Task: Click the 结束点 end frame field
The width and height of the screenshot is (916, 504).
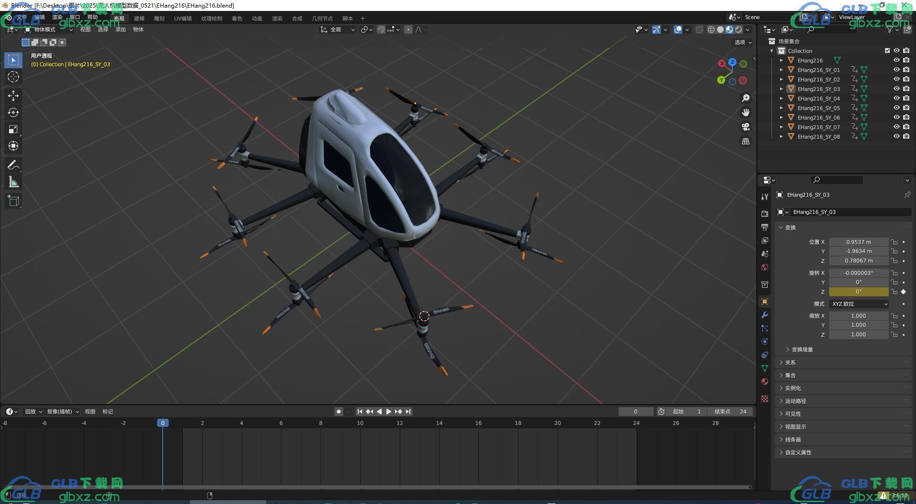Action: 731,412
